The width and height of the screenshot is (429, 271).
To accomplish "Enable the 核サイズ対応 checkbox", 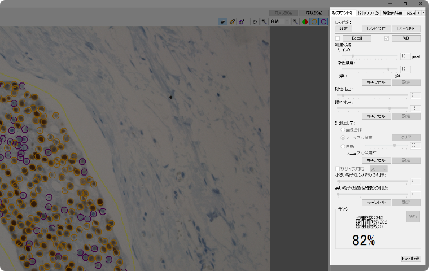I will tap(338, 169).
